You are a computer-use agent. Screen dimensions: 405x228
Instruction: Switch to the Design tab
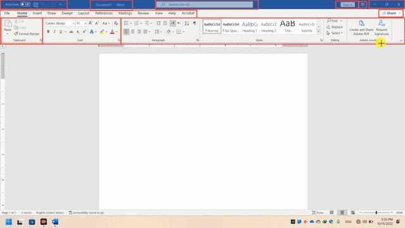tap(67, 13)
